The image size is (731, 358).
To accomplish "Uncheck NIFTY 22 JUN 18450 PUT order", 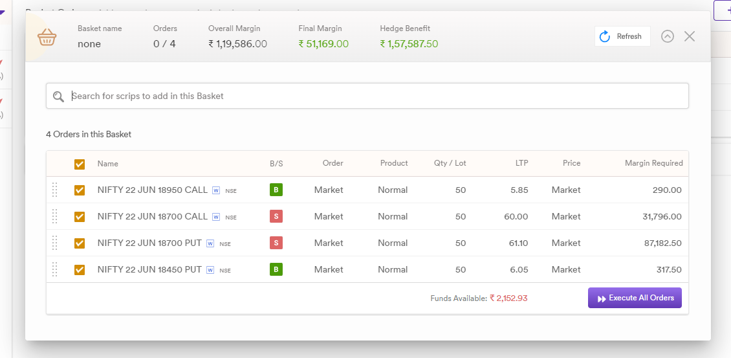I will [80, 270].
